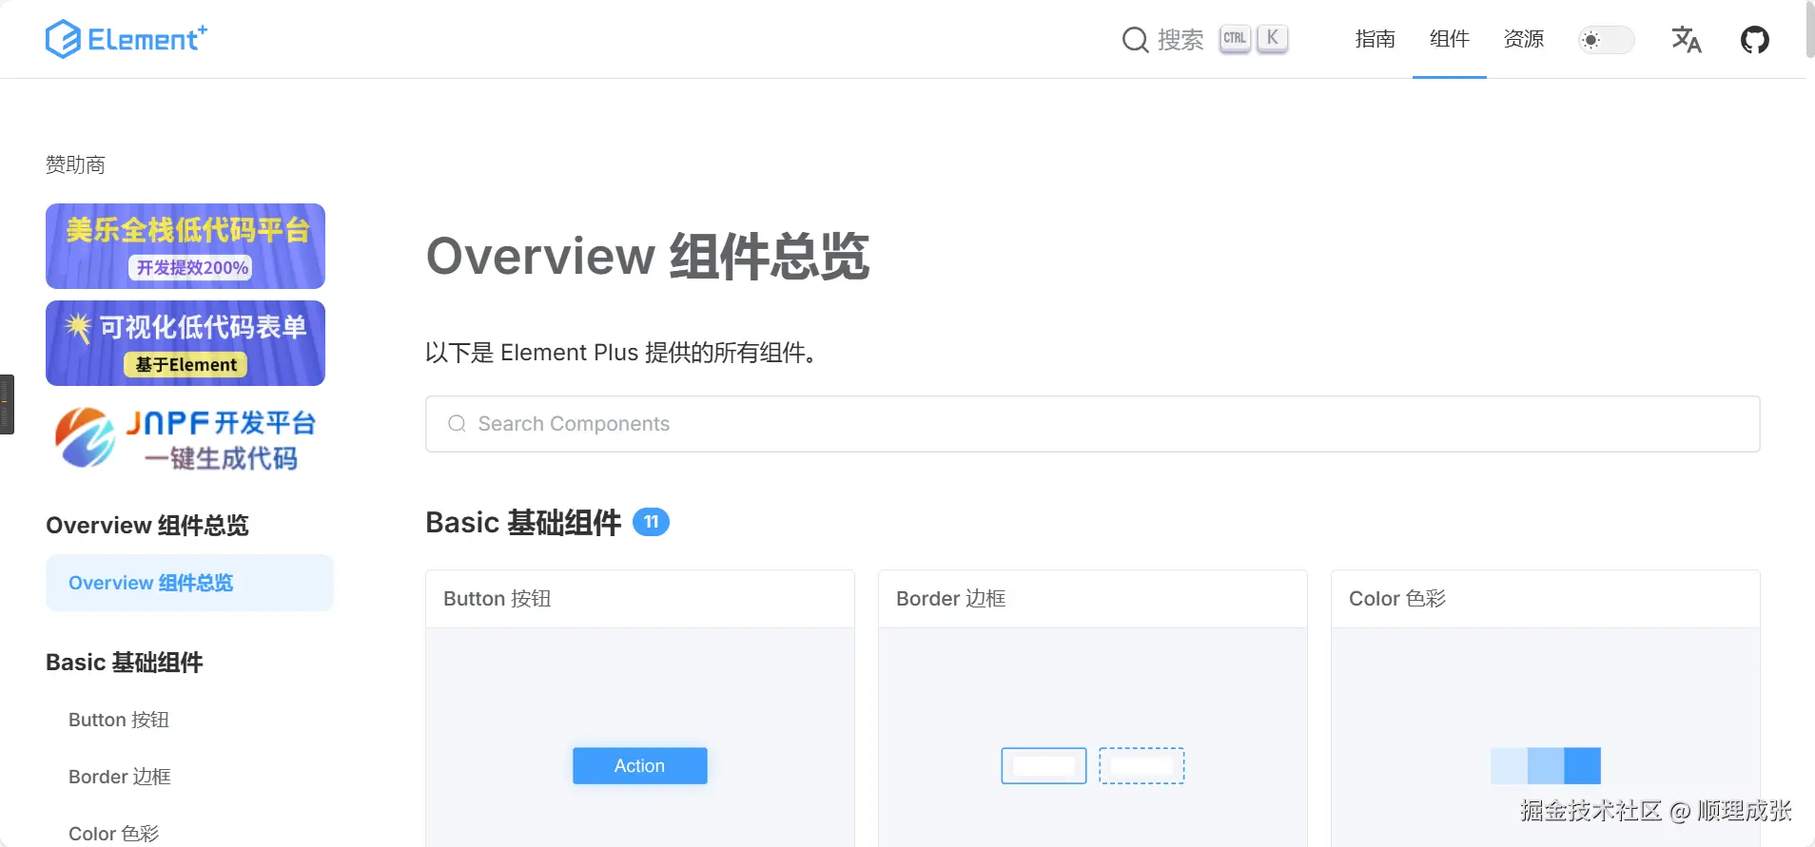Click the Overview 组件总览 page title

tap(648, 257)
